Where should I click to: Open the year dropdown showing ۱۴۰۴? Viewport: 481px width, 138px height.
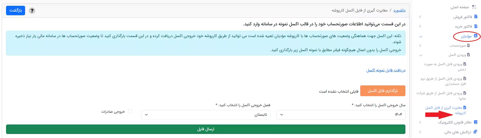pos(341,115)
